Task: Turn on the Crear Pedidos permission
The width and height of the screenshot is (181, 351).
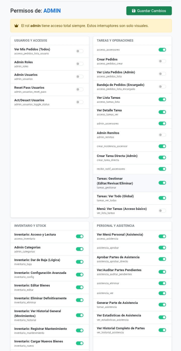Action: [x=162, y=61]
